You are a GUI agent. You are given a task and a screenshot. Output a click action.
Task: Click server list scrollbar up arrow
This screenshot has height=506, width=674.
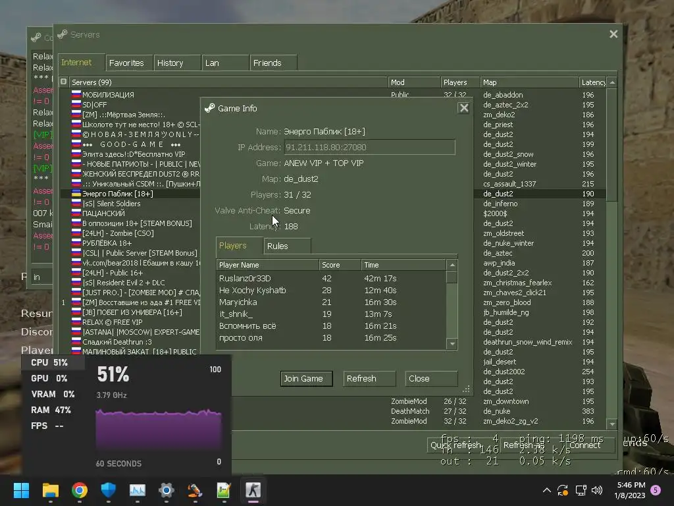coord(612,82)
